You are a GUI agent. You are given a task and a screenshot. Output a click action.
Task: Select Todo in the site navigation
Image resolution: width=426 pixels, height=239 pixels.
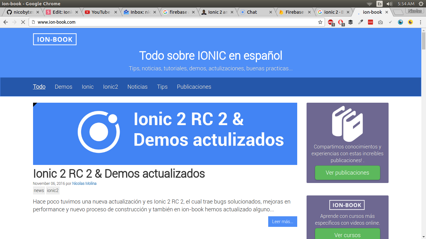[x=39, y=87]
